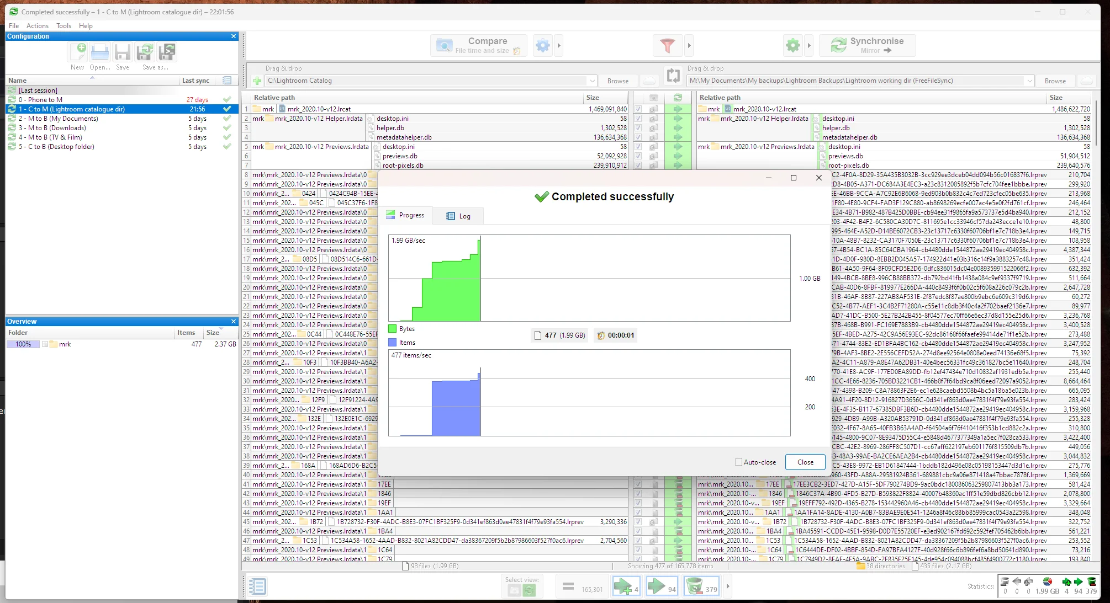The width and height of the screenshot is (1110, 603).
Task: Click the New configuration icon
Action: point(78,52)
